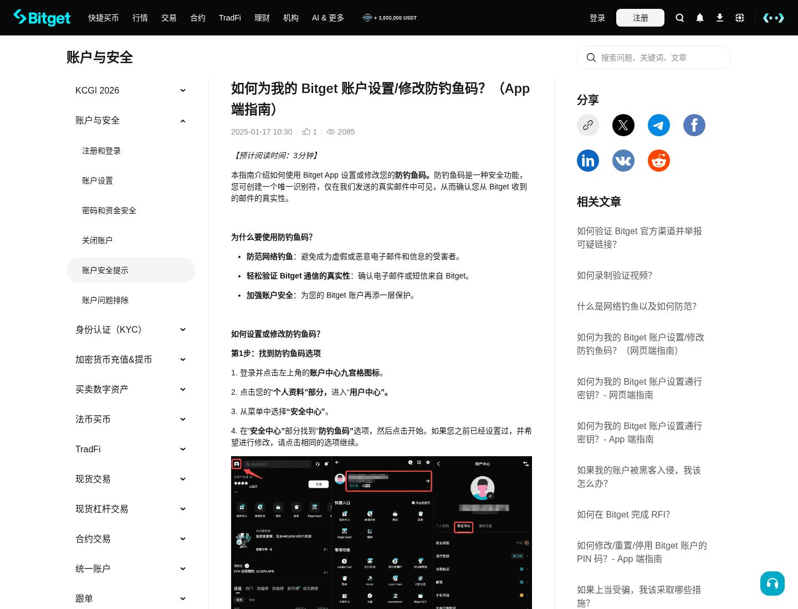The width and height of the screenshot is (798, 609).
Task: Select 账户安全提示 sidebar item
Action: pos(131,270)
